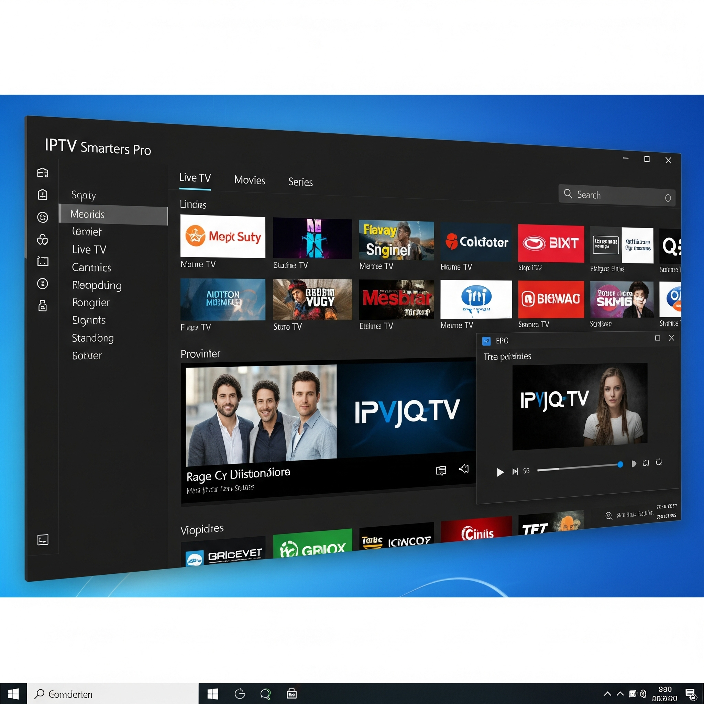Click the chart panel icon at bottom of the left rail
This screenshot has width=704, height=704.
click(43, 540)
